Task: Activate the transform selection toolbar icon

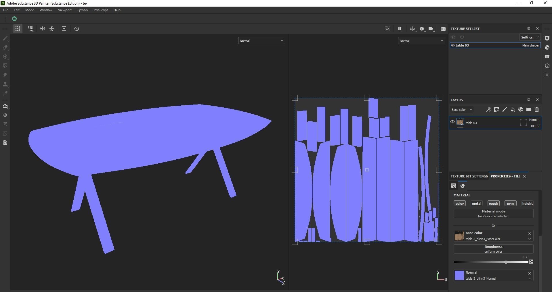Action: 18,29
